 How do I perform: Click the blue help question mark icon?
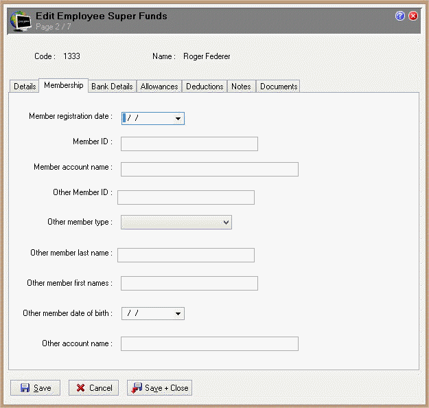(x=399, y=16)
